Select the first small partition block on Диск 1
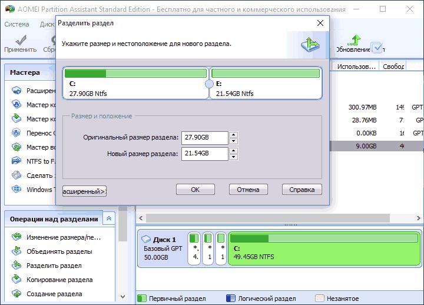The width and height of the screenshot is (424, 305). tap(194, 248)
